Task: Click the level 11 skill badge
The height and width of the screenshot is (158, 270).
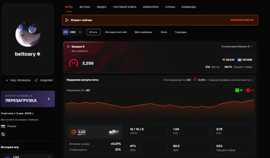Action: [x=73, y=63]
